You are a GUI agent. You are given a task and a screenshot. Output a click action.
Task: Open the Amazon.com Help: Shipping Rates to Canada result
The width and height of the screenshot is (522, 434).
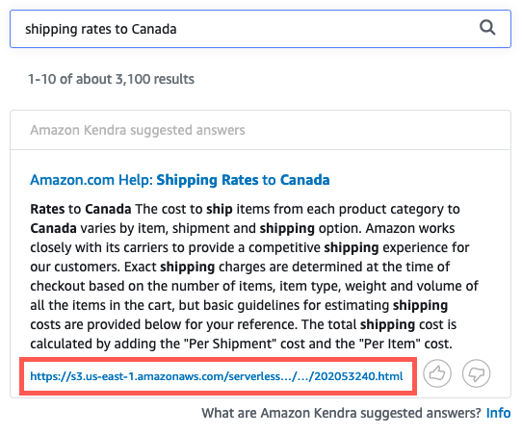coord(180,180)
